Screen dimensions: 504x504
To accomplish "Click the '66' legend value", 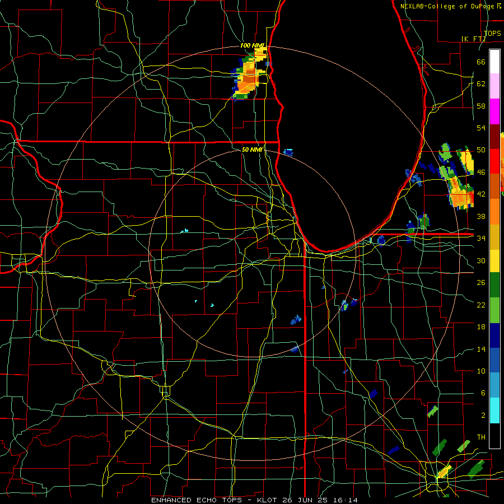I will tap(481, 62).
